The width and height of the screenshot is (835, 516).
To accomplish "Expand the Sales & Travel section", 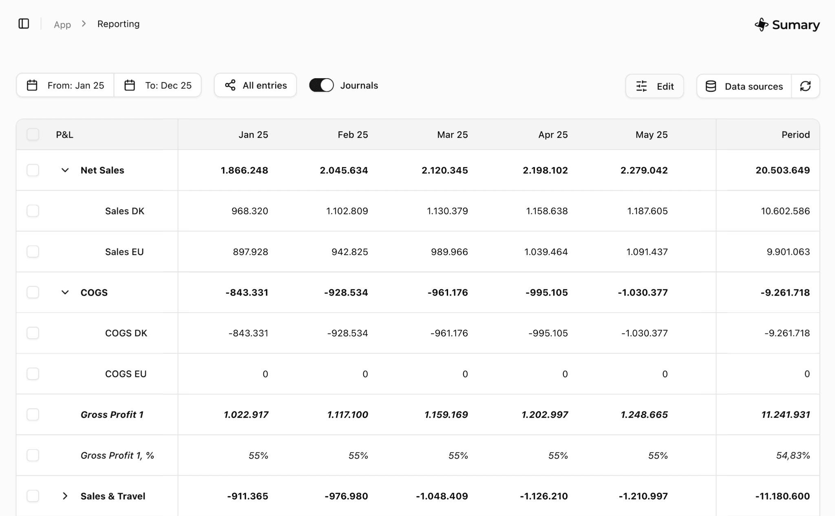I will (65, 496).
